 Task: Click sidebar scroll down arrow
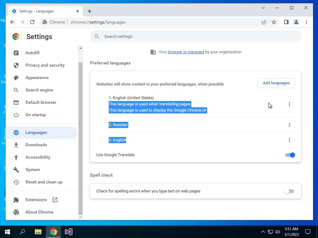(x=80, y=217)
